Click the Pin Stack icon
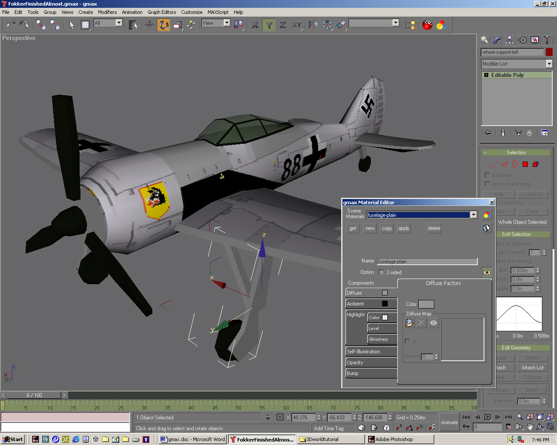Screen dimensions: 557x445 coord(487,133)
